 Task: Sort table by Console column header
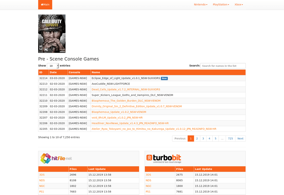coord(79,72)
